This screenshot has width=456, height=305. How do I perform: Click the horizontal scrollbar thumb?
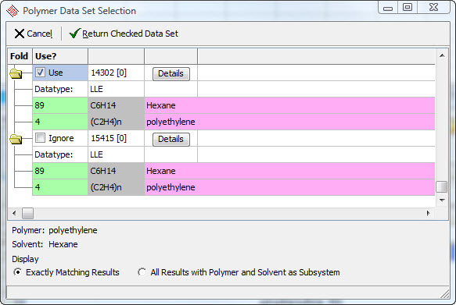(27, 214)
